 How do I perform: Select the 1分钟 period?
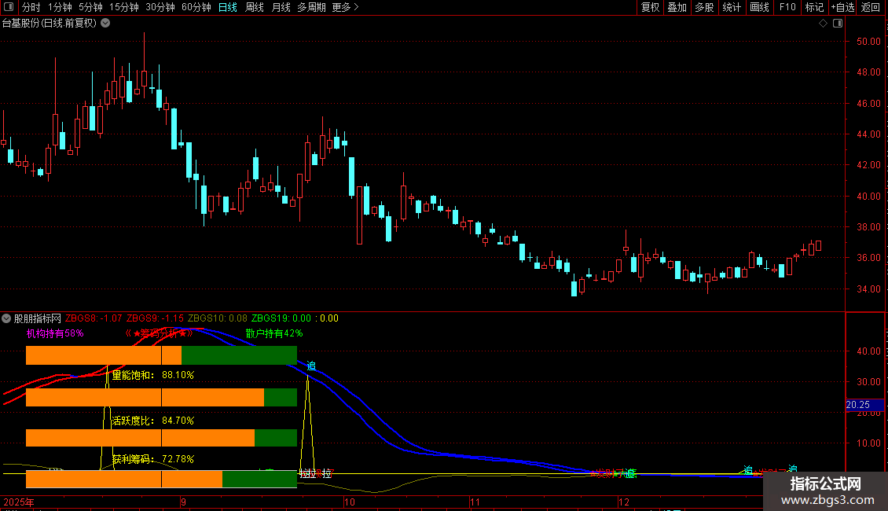click(x=60, y=7)
